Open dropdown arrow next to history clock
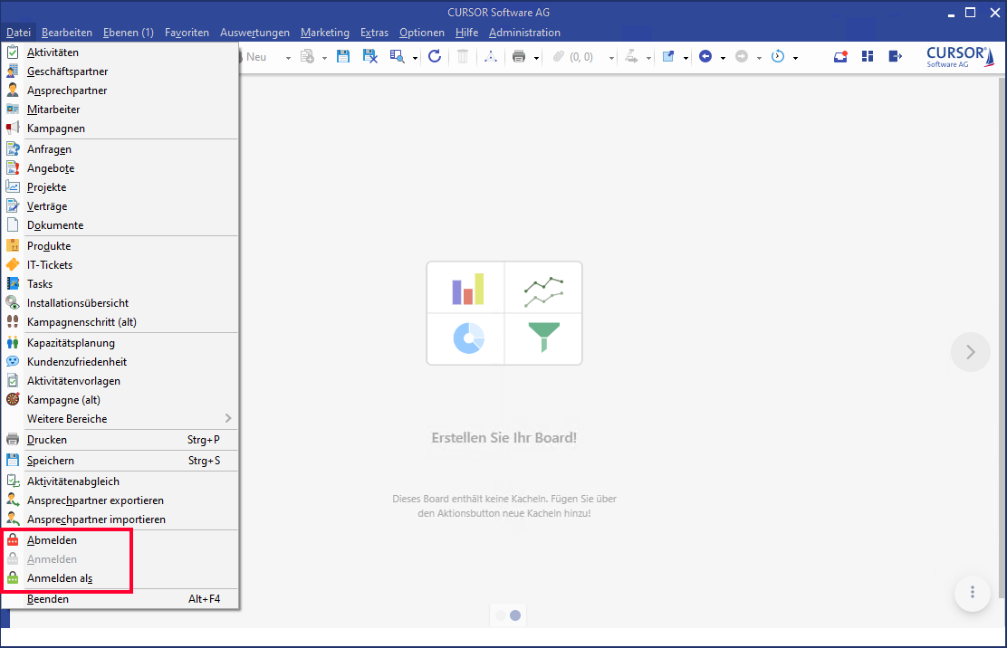1007x648 pixels. point(795,58)
